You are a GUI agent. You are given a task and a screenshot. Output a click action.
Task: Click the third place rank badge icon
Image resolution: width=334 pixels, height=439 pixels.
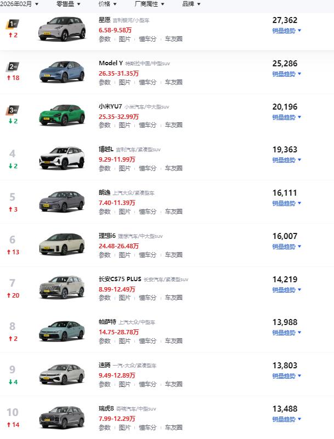coord(12,110)
